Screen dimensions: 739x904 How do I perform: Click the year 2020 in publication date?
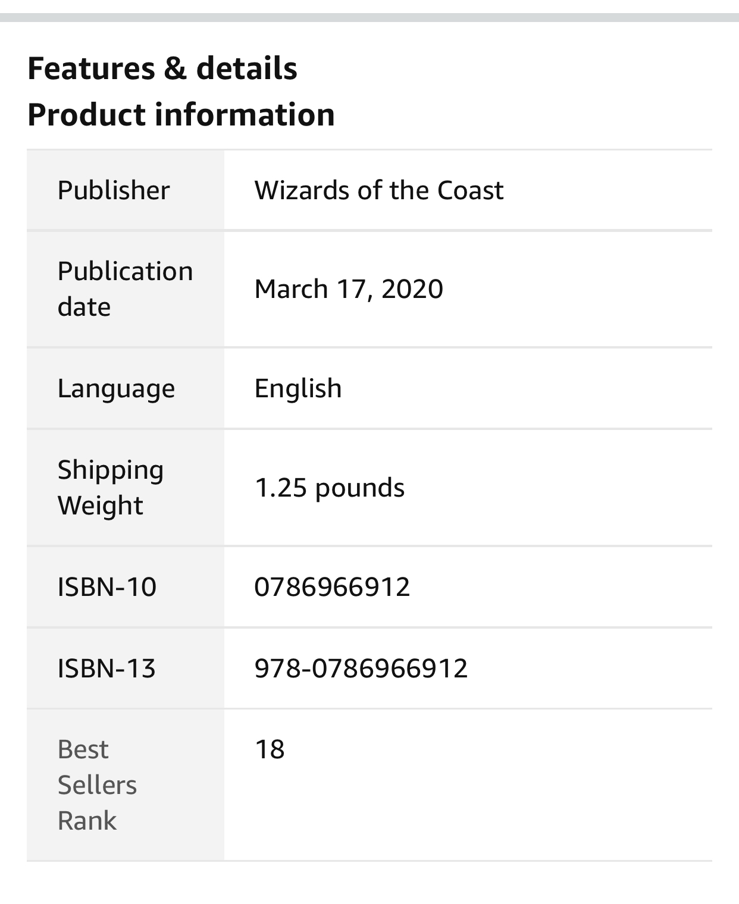412,289
